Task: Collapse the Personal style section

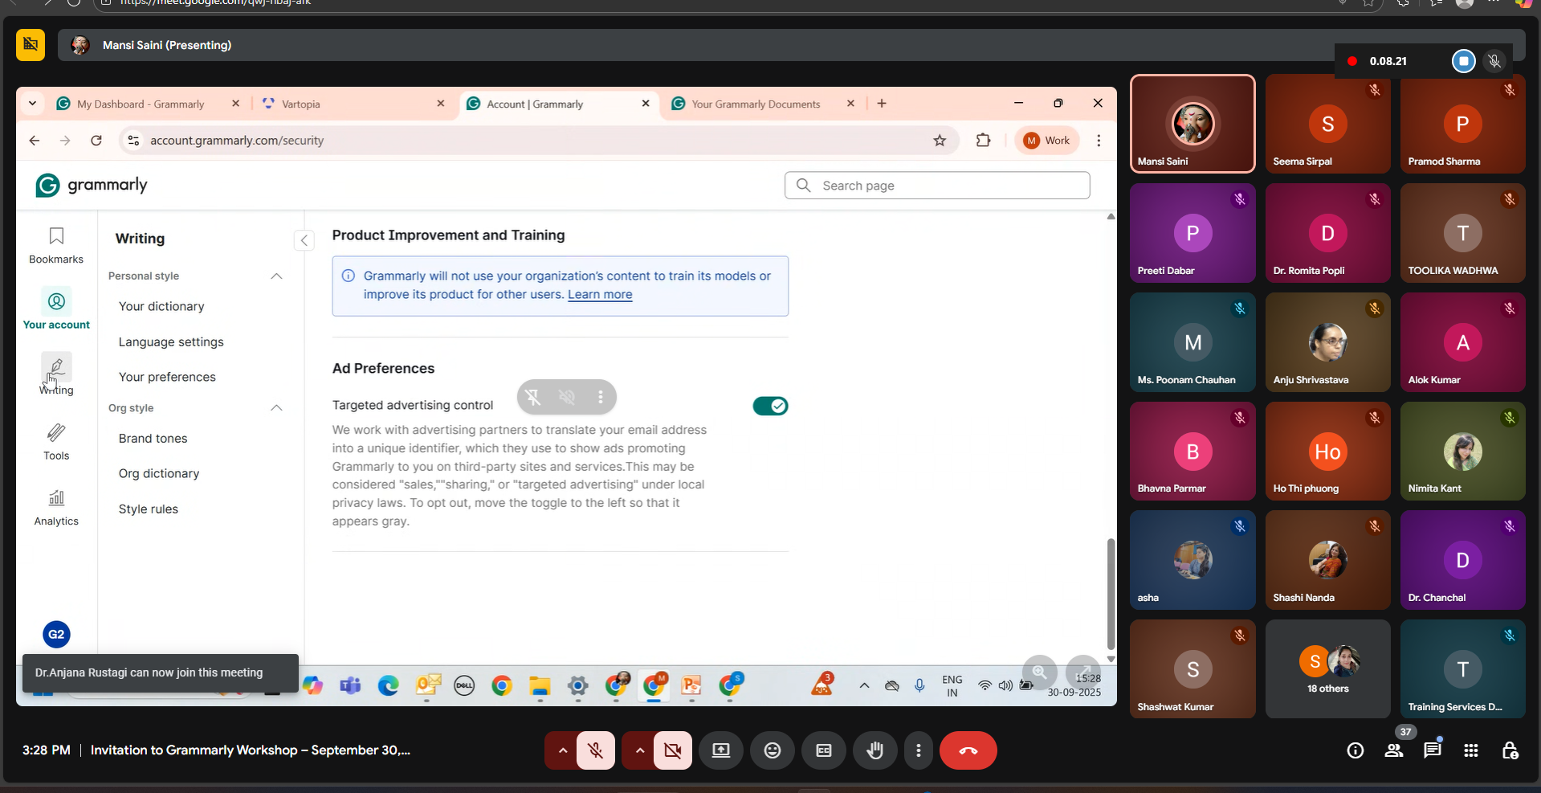Action: click(x=276, y=276)
